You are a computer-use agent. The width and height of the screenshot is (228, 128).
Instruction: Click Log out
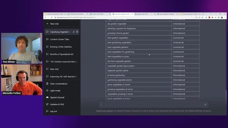click(x=62, y=111)
